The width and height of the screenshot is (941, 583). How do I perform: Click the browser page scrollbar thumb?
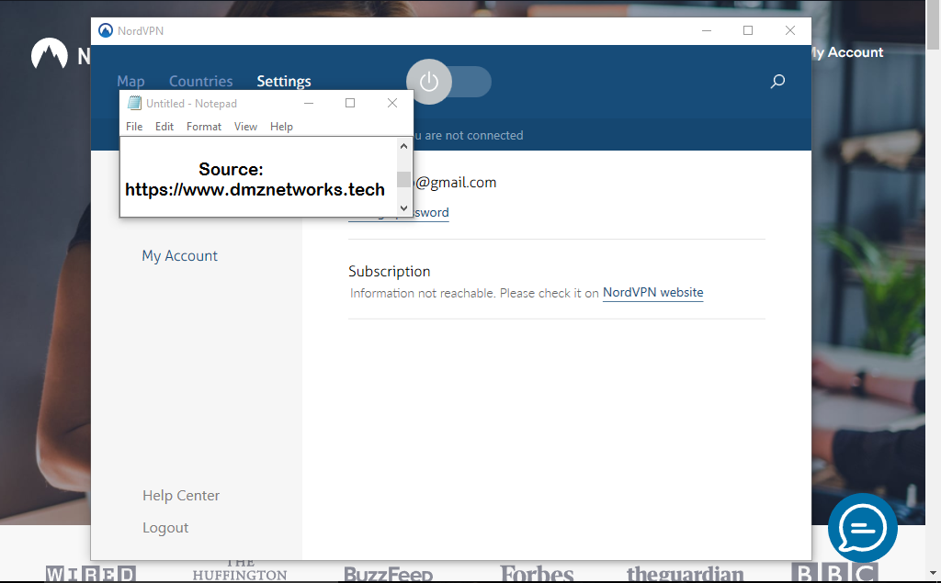tap(934, 25)
